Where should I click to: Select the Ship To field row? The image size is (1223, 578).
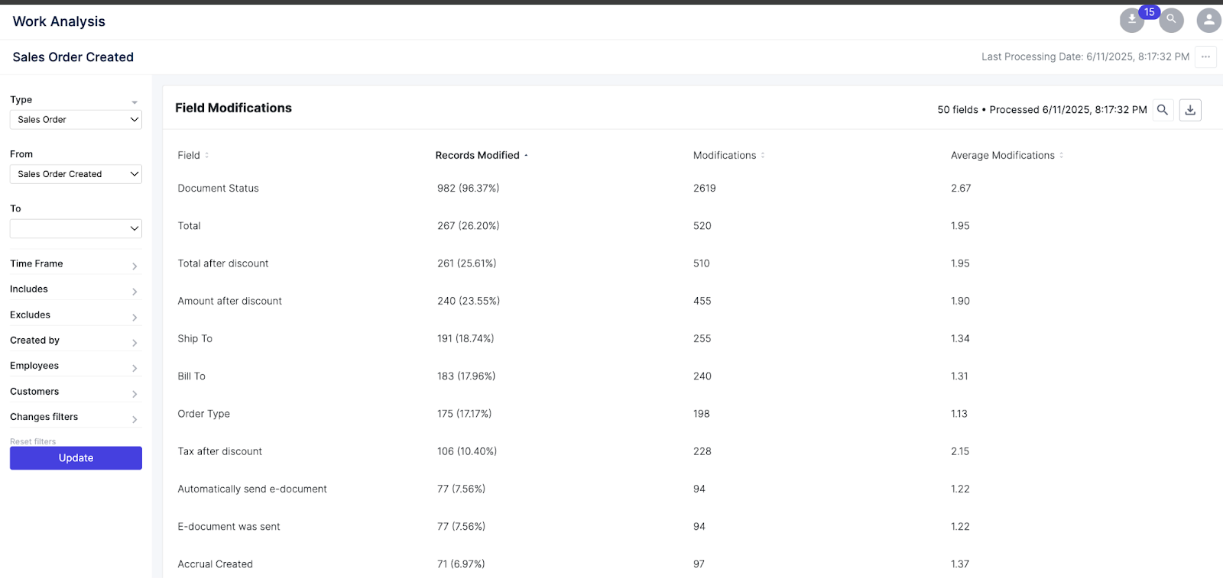click(195, 338)
